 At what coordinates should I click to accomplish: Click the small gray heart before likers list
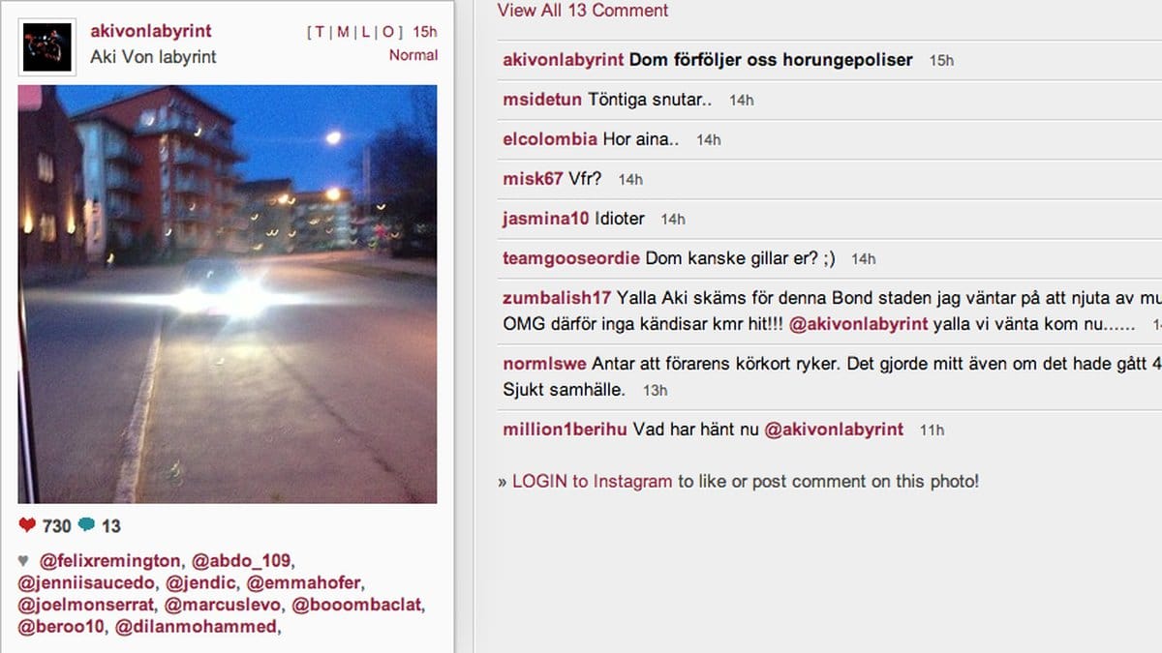(x=23, y=560)
